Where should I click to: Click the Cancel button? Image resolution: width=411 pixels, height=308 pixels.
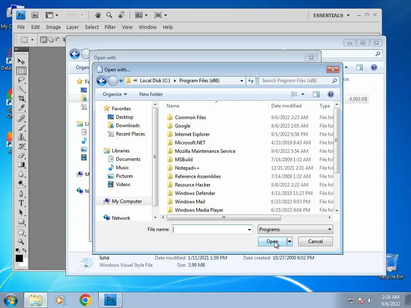point(315,241)
